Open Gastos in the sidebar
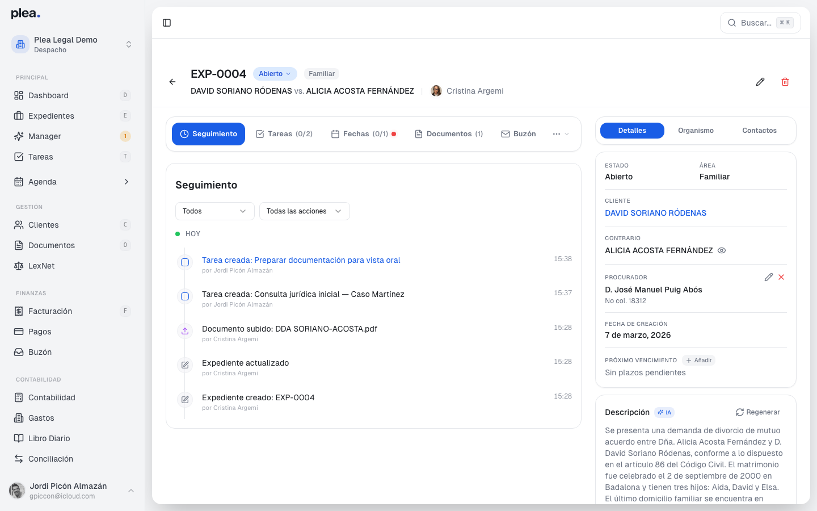Image resolution: width=817 pixels, height=511 pixels. coord(73,418)
